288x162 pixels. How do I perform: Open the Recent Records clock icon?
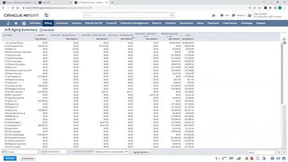click(8, 23)
